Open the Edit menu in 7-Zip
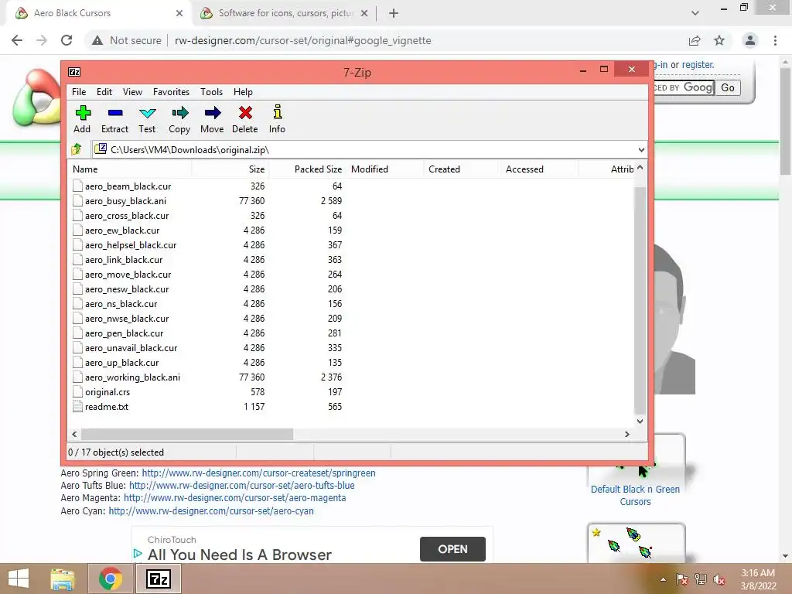Screen dimensions: 792x594 point(104,92)
